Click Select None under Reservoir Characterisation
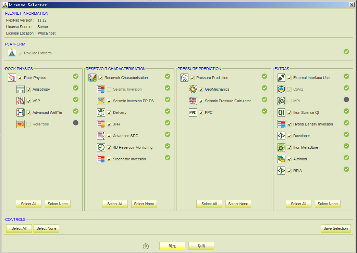Image resolution: width=357 pixels, height=253 pixels. tap(144, 204)
